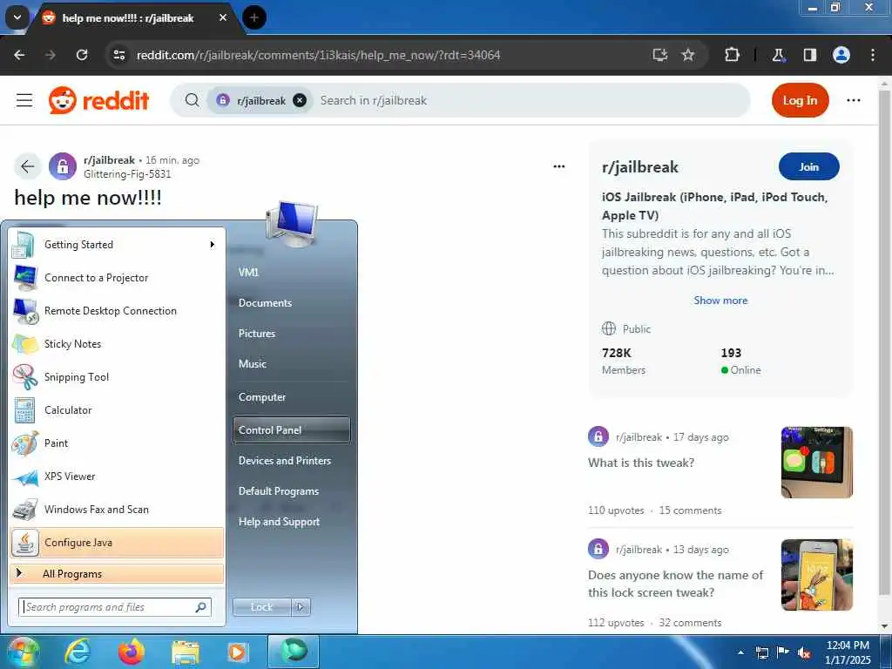Click Chrome browser back arrow

click(19, 55)
